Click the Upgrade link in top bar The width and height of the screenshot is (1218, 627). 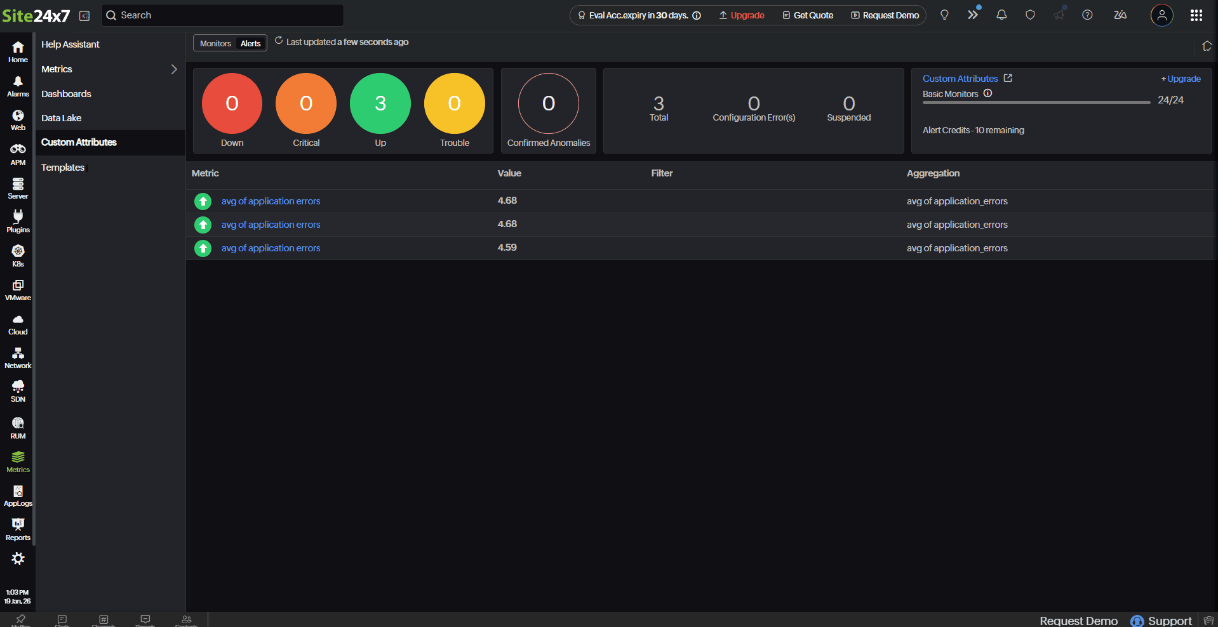pyautogui.click(x=742, y=15)
